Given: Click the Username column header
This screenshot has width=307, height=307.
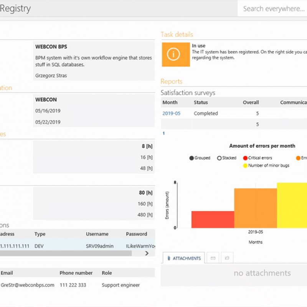Looking at the screenshot, I should (97, 234).
